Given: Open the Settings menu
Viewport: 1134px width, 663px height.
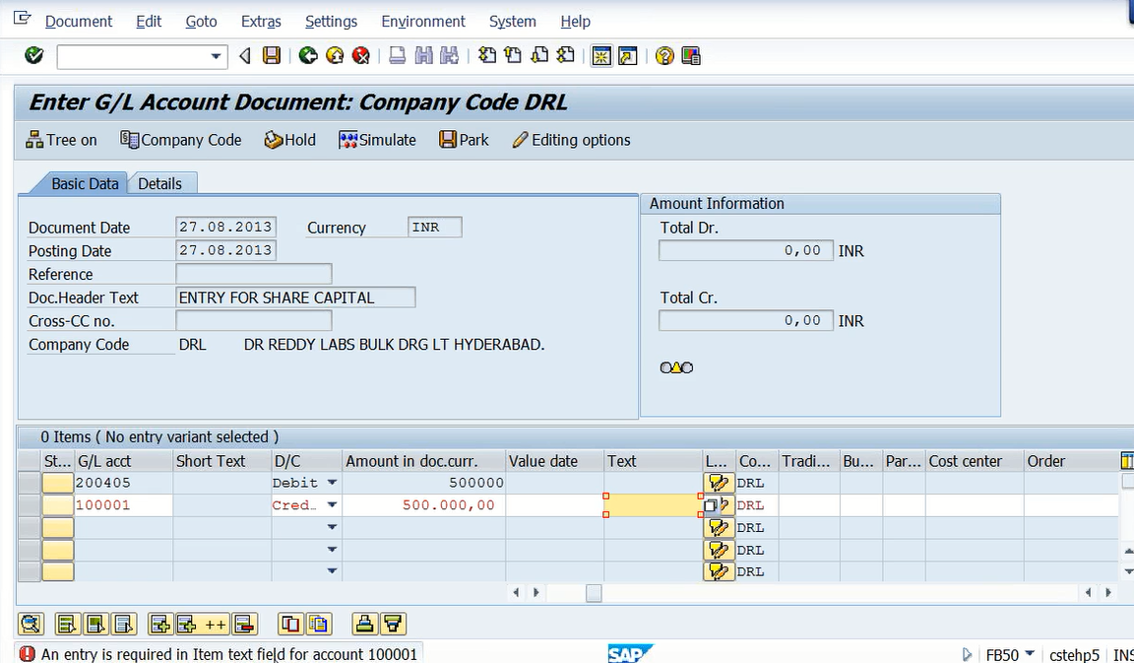Looking at the screenshot, I should click(331, 22).
